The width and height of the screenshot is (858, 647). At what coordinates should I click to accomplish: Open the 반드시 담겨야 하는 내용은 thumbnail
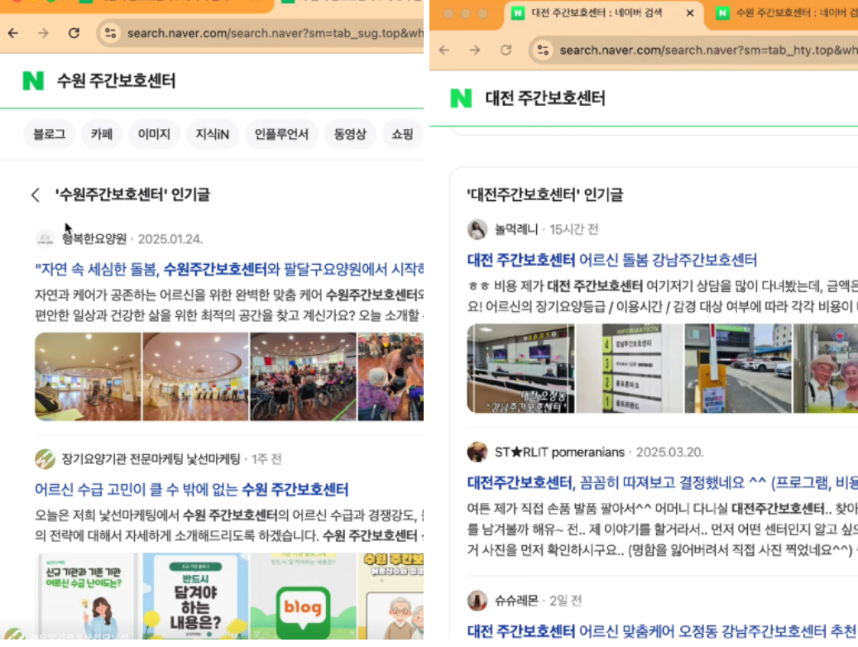(195, 596)
